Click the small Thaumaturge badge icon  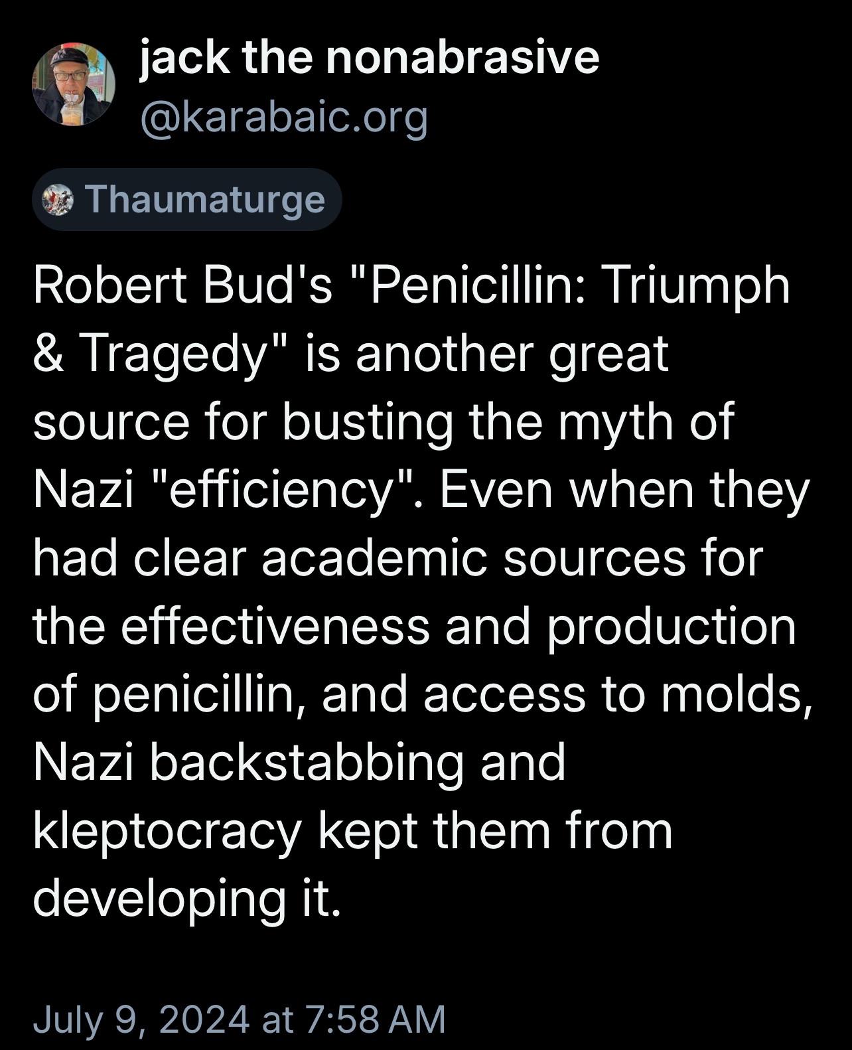coord(56,199)
